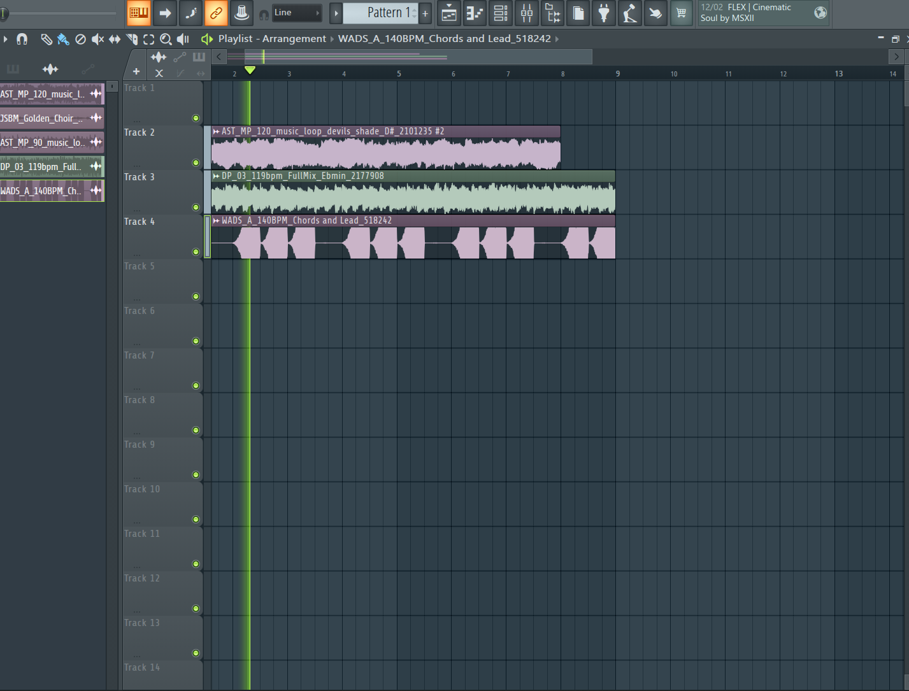Open the pattern selector arrow beside Pattern 1

(x=336, y=13)
